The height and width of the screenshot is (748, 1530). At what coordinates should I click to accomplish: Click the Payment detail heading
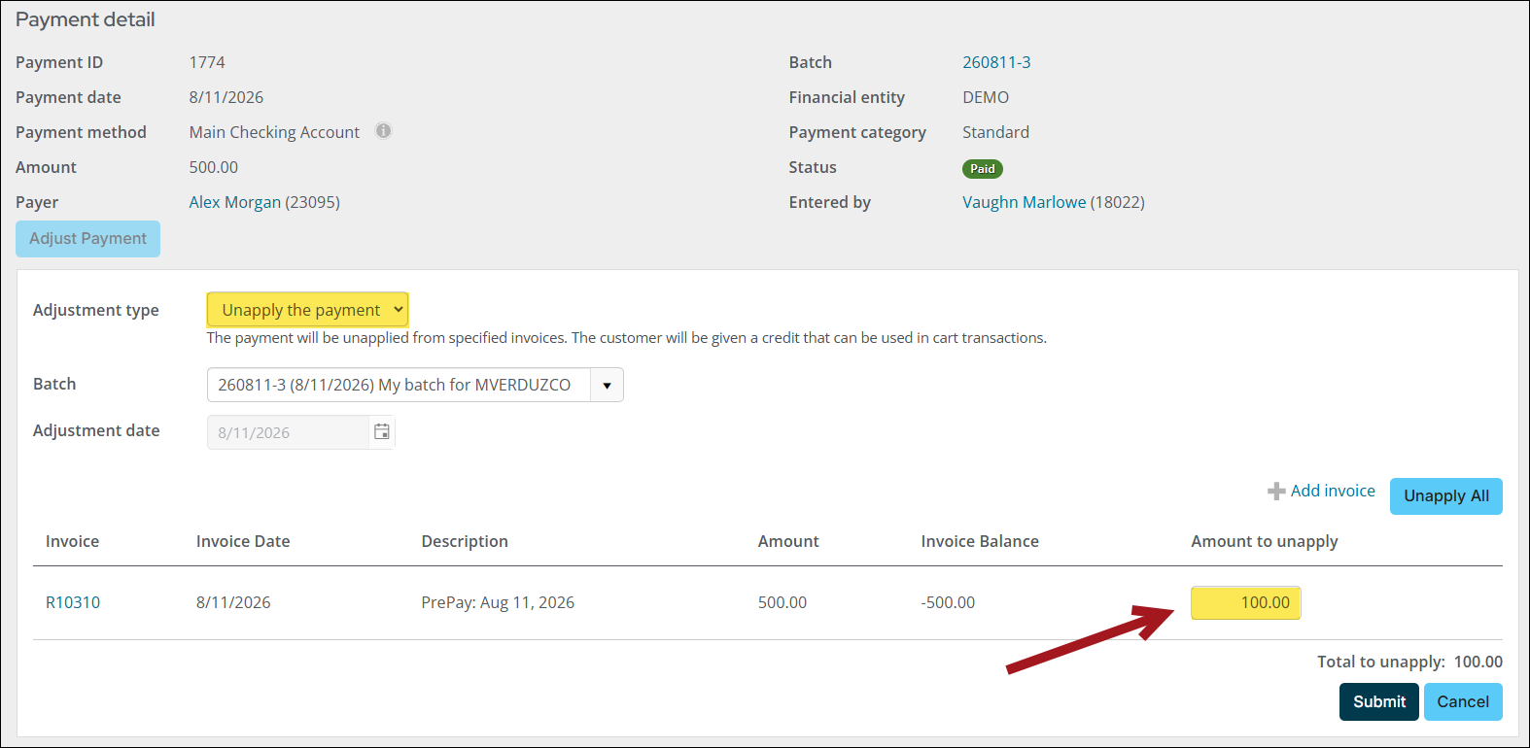(86, 19)
